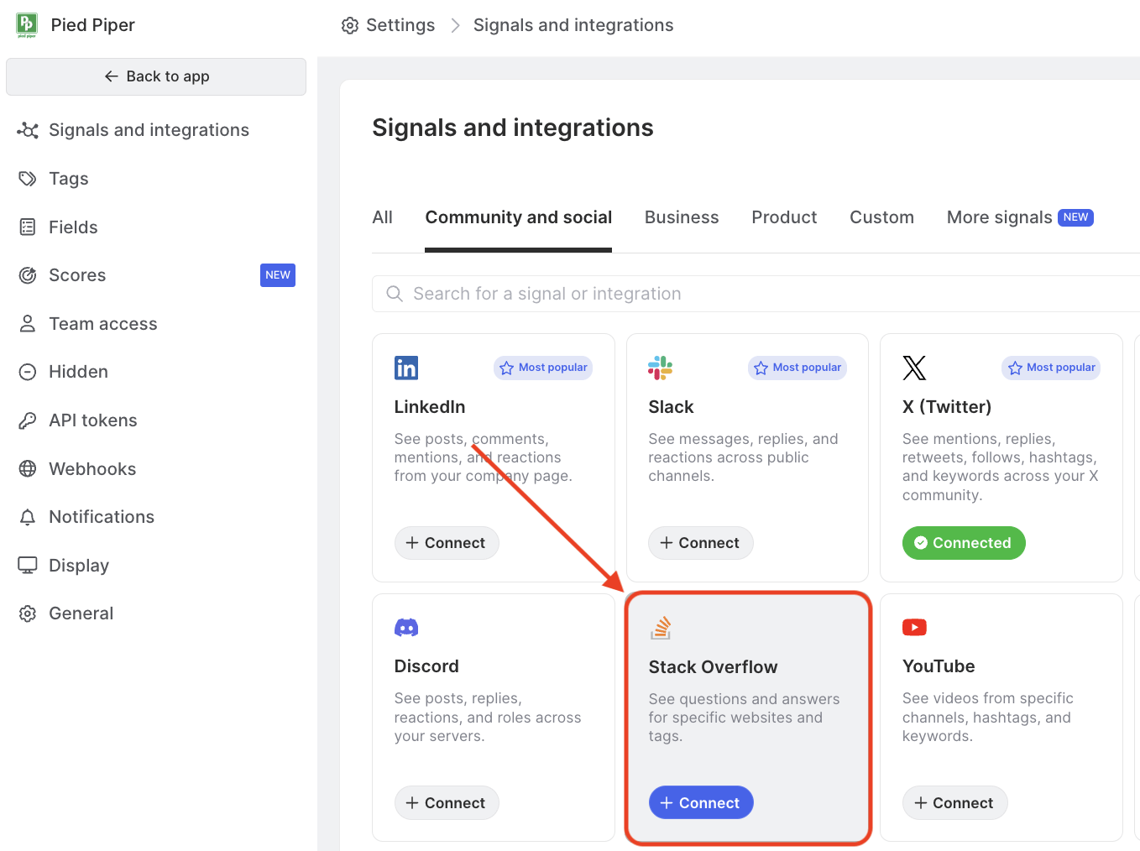This screenshot has width=1140, height=851.
Task: Open Settings from the breadcrumb
Action: point(400,25)
